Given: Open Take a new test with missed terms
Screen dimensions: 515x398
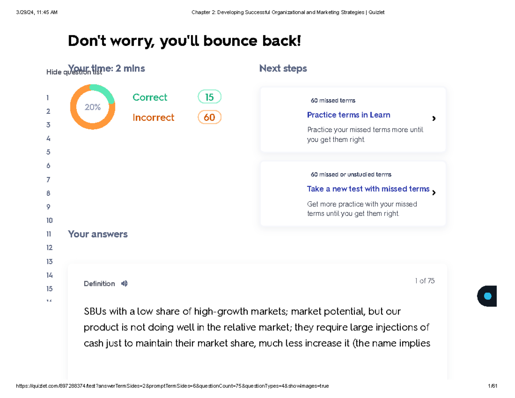Looking at the screenshot, I should (368, 189).
